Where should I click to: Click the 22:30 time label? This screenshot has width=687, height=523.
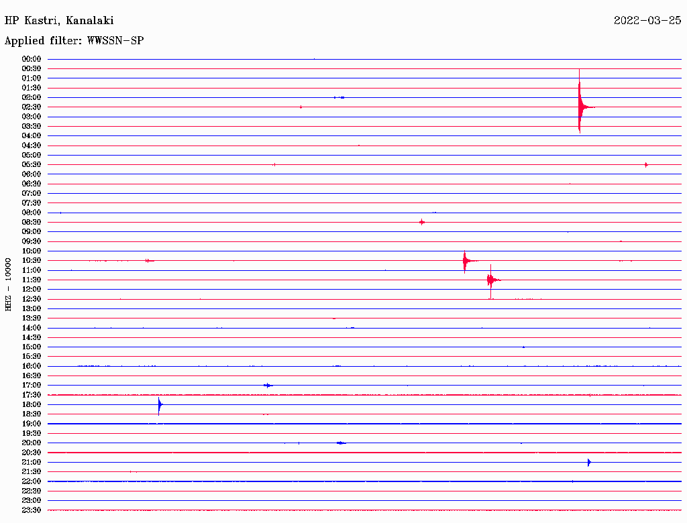coord(32,491)
